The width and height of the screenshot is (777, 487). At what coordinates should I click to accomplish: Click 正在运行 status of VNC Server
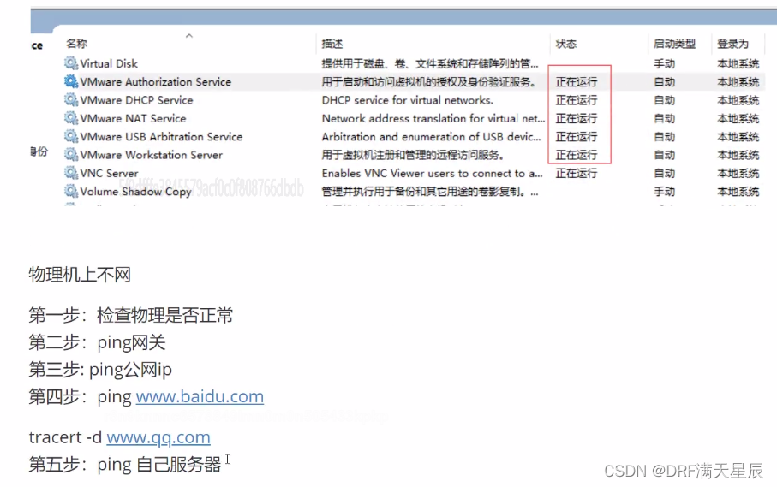coord(577,174)
